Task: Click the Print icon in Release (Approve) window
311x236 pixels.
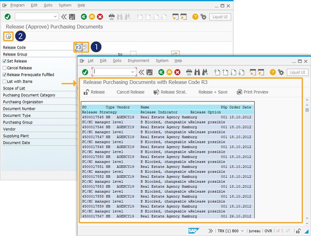Action: tap(112, 17)
